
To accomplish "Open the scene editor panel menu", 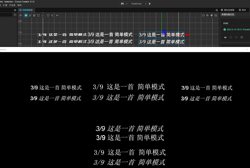I will click(x=217, y=10).
